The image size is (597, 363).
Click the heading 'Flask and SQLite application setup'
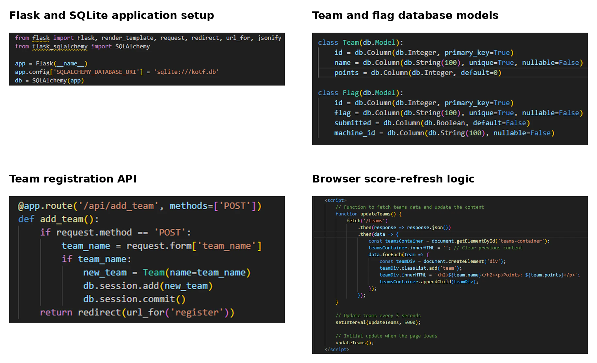[x=112, y=15]
